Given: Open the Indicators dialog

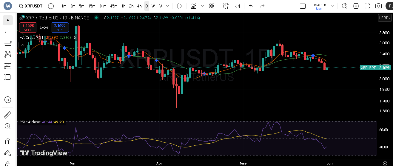Looking at the screenshot, I should tap(194, 6).
